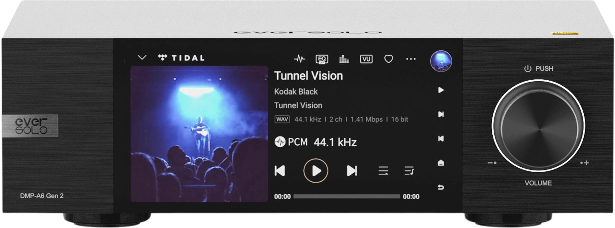Viewport: 615px width, 228px height.
Task: Go to the home screen icon
Action: click(x=441, y=163)
